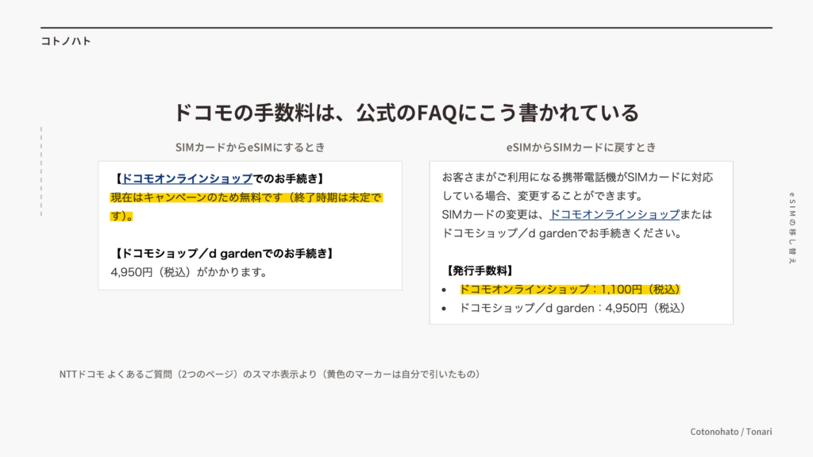Click the Cotonohato / Tonari credit
This screenshot has width=813, height=457.
coord(731,432)
